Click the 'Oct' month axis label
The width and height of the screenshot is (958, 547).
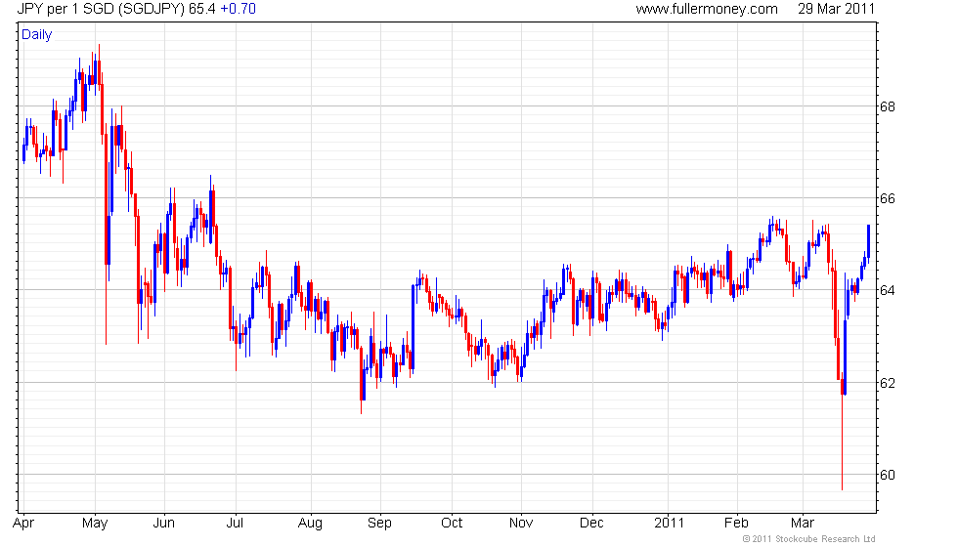pyautogui.click(x=452, y=524)
